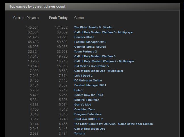
Task: Select Football Manager 2012 current players 46,493
Action: [33, 42]
